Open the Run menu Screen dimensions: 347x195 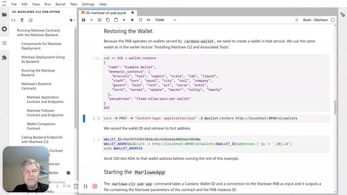[48, 4]
